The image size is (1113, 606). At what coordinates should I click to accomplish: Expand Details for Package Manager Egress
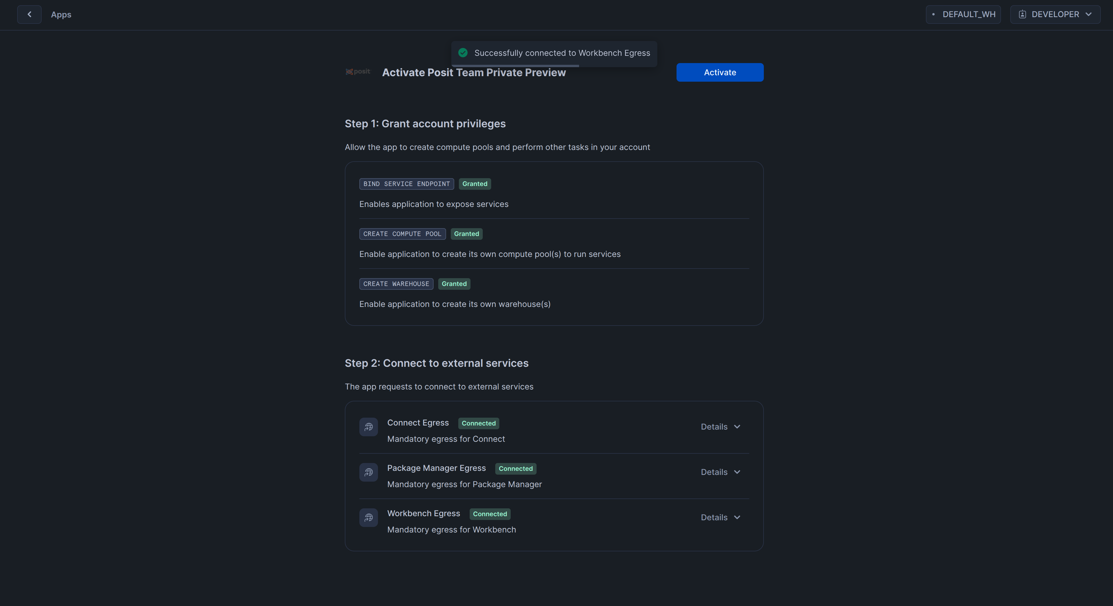(720, 472)
